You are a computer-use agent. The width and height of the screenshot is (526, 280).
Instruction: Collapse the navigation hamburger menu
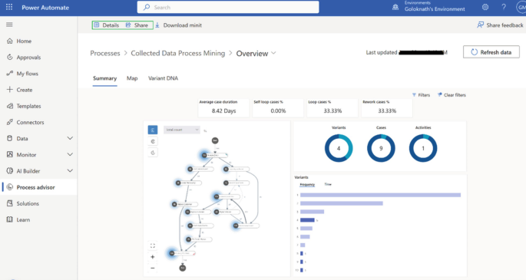tap(9, 25)
